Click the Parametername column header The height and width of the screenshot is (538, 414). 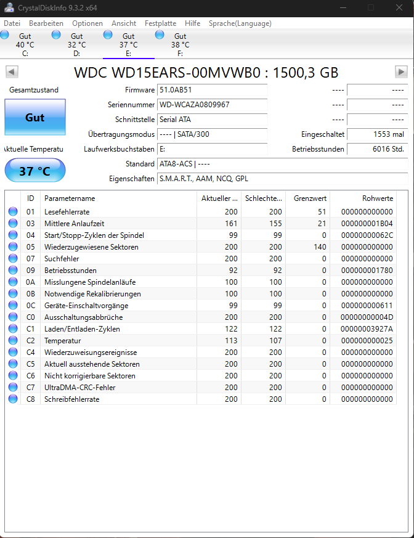click(x=119, y=198)
